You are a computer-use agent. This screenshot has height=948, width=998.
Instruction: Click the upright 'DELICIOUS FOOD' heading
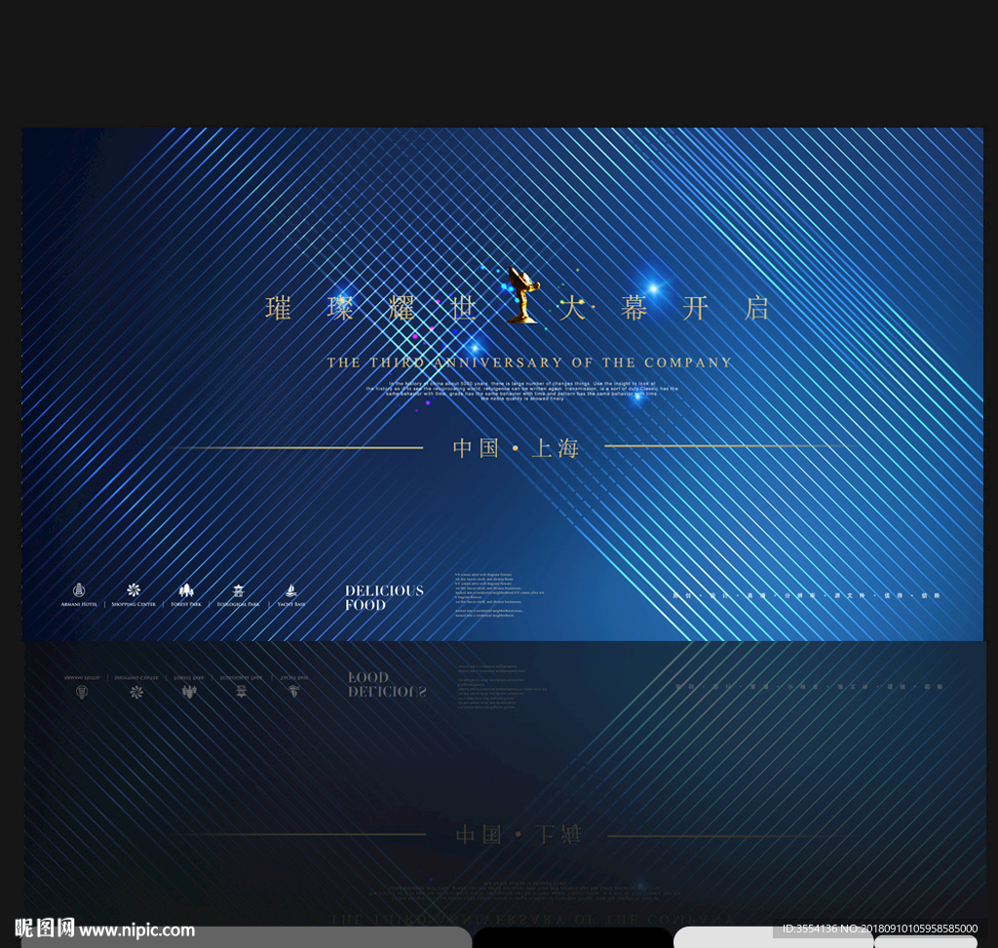(384, 598)
